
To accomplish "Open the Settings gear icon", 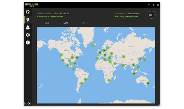I will [28, 35].
